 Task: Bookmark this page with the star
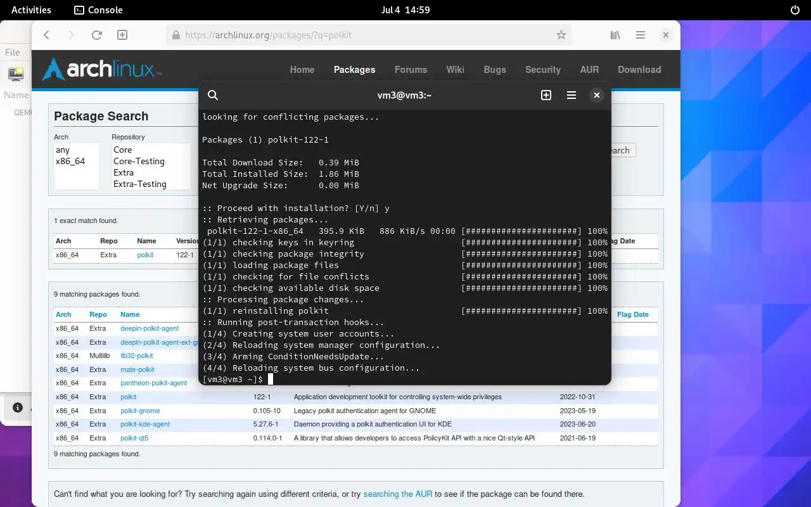point(561,35)
